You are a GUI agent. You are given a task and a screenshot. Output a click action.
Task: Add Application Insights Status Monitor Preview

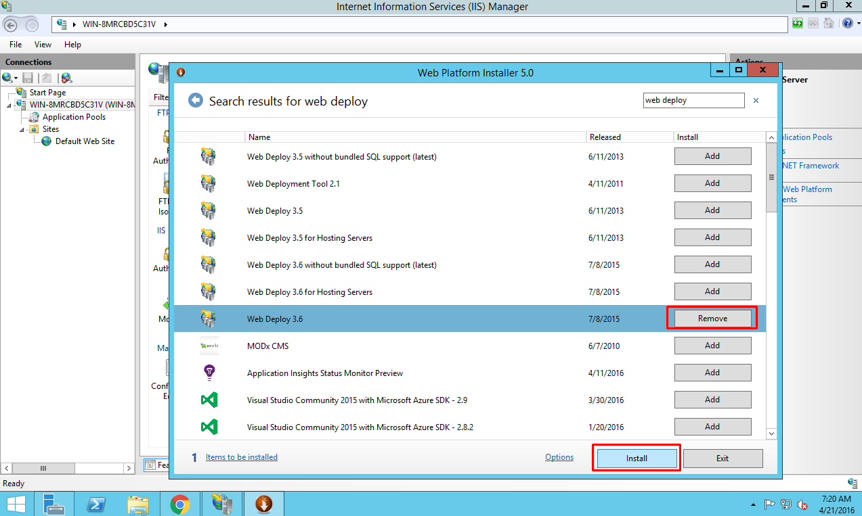[x=712, y=373]
